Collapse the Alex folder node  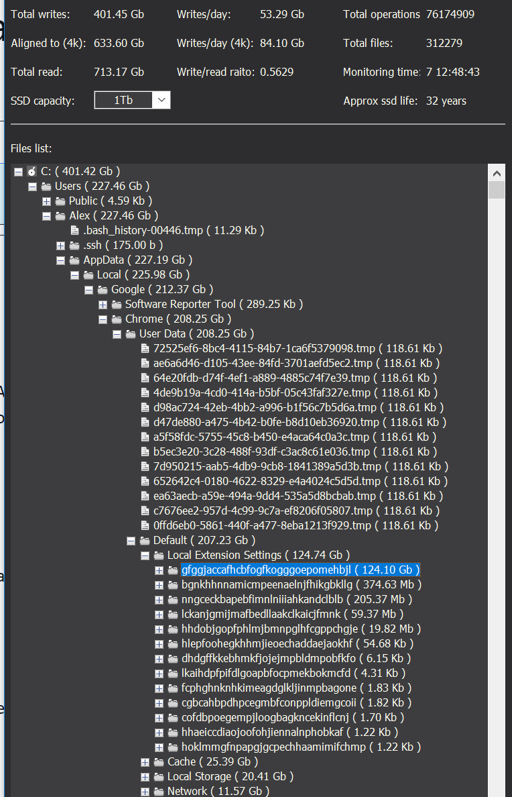pyautogui.click(x=47, y=216)
